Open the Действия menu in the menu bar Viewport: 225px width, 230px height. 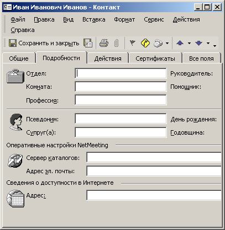(x=186, y=19)
